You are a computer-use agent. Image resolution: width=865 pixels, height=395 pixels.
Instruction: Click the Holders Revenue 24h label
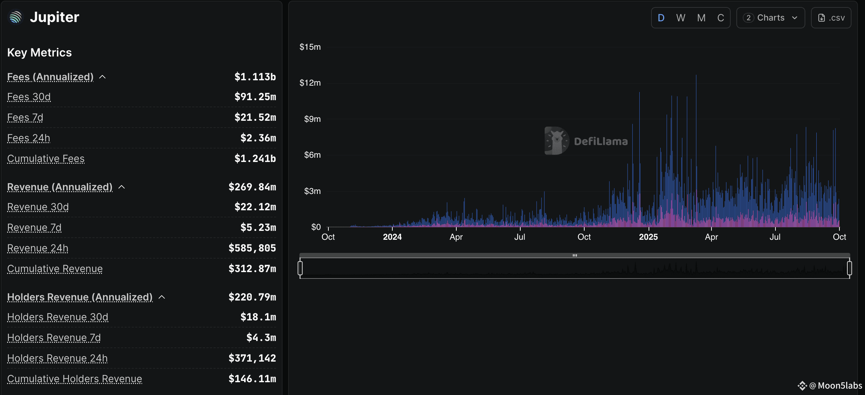pos(57,358)
